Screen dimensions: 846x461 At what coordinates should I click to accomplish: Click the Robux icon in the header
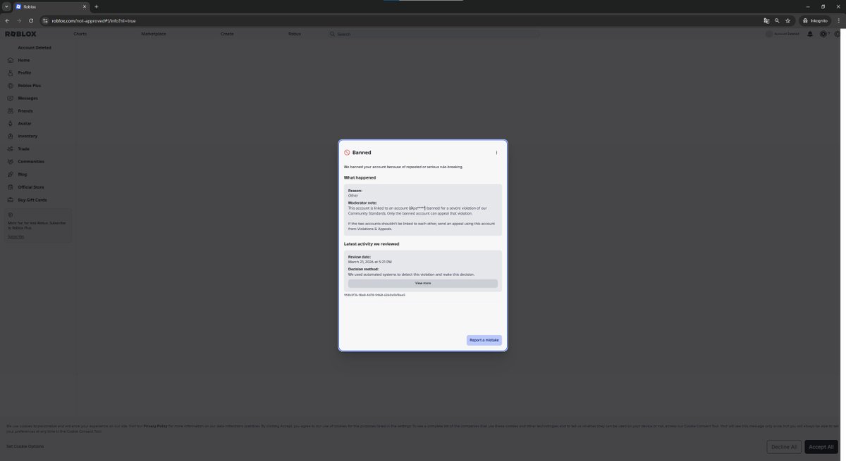pyautogui.click(x=823, y=34)
